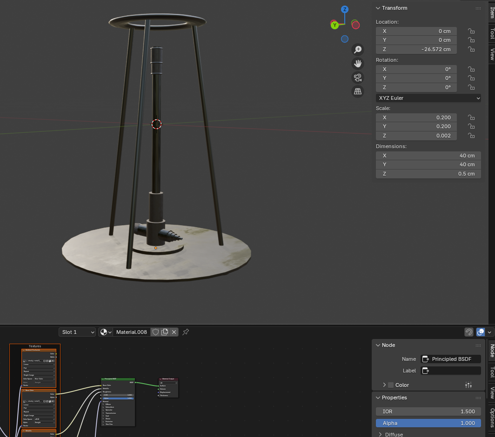This screenshot has height=437, width=495.
Task: Duplicate Material.008 with the new material icon
Action: (x=165, y=332)
